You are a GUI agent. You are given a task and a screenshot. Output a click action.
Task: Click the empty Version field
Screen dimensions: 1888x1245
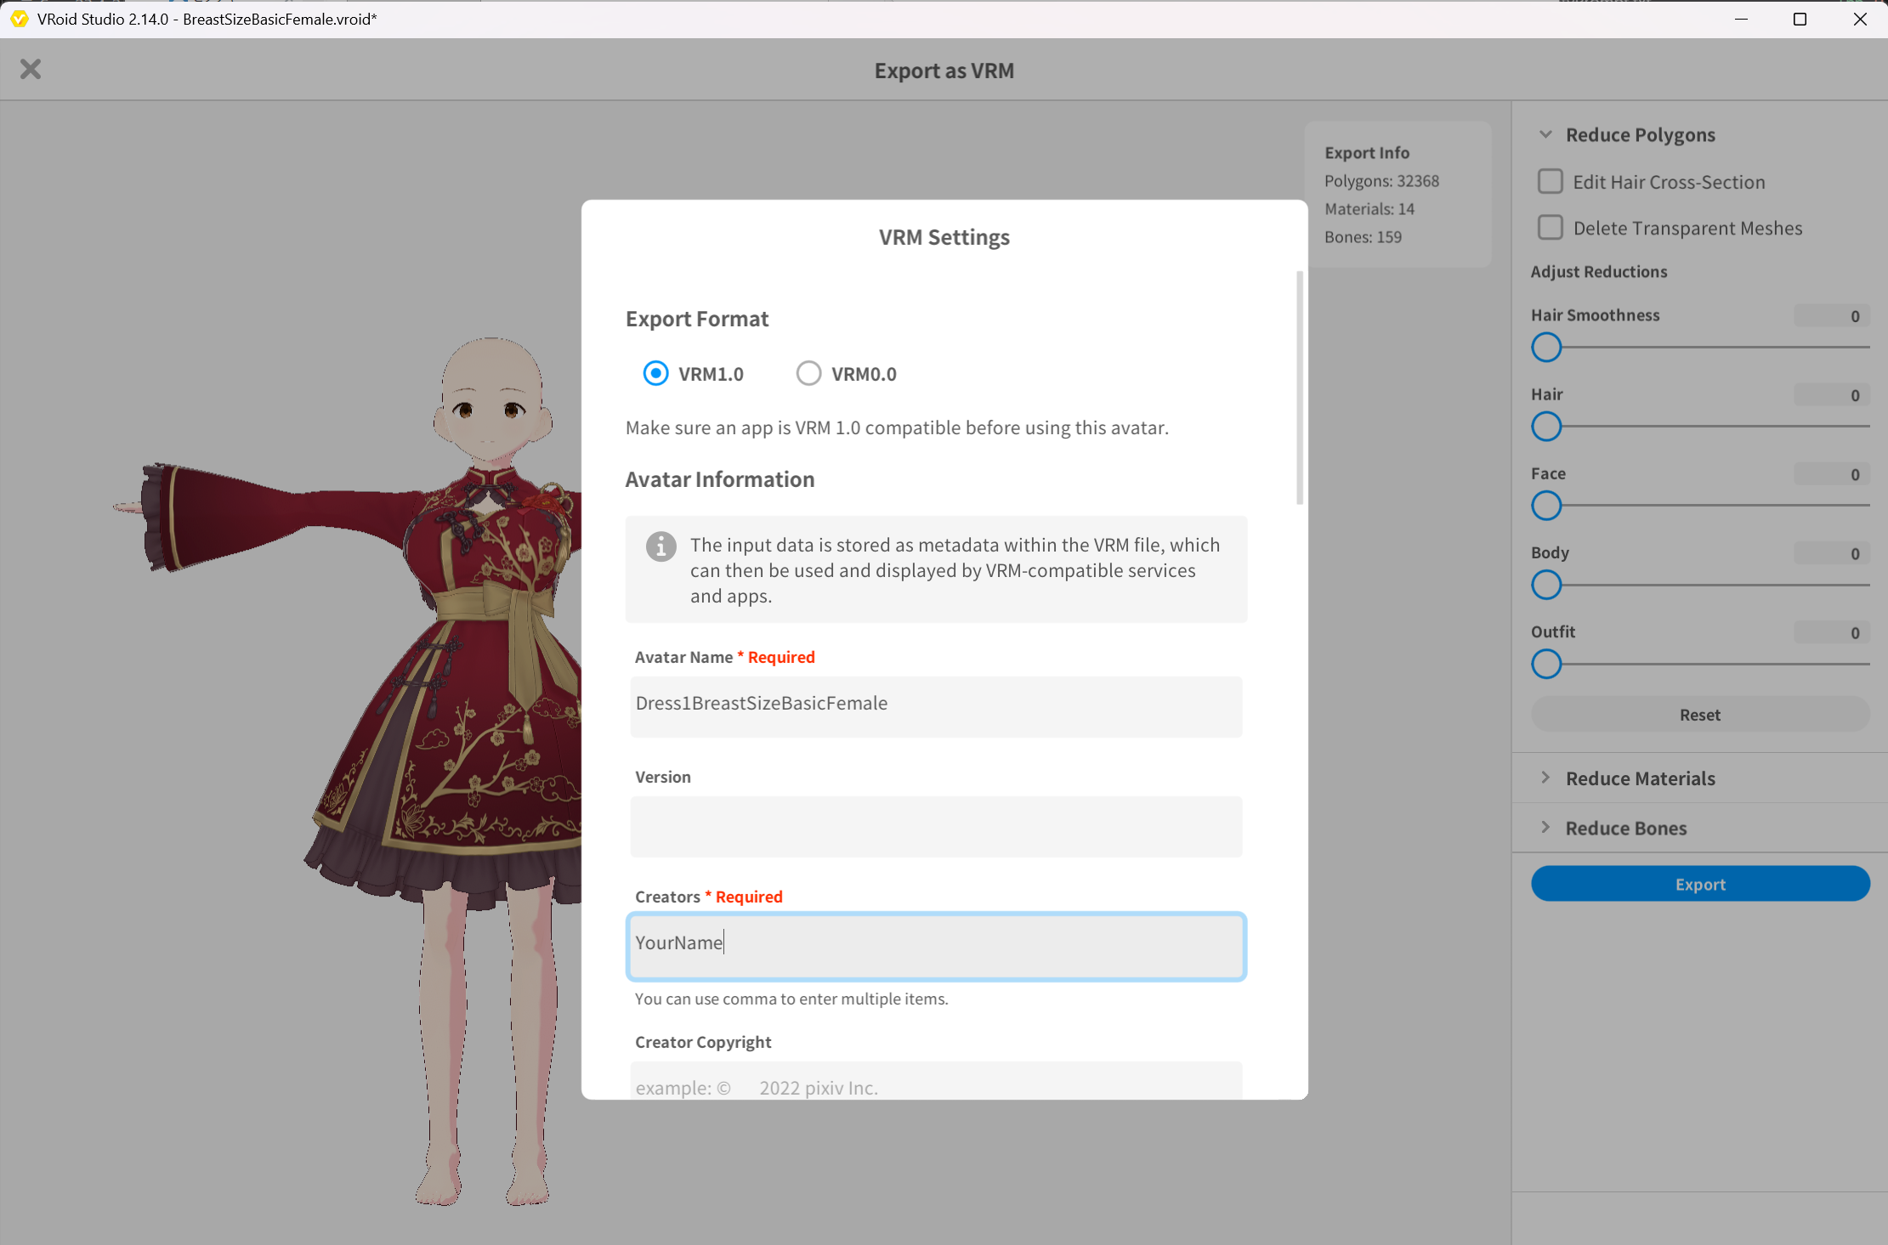[x=936, y=826]
